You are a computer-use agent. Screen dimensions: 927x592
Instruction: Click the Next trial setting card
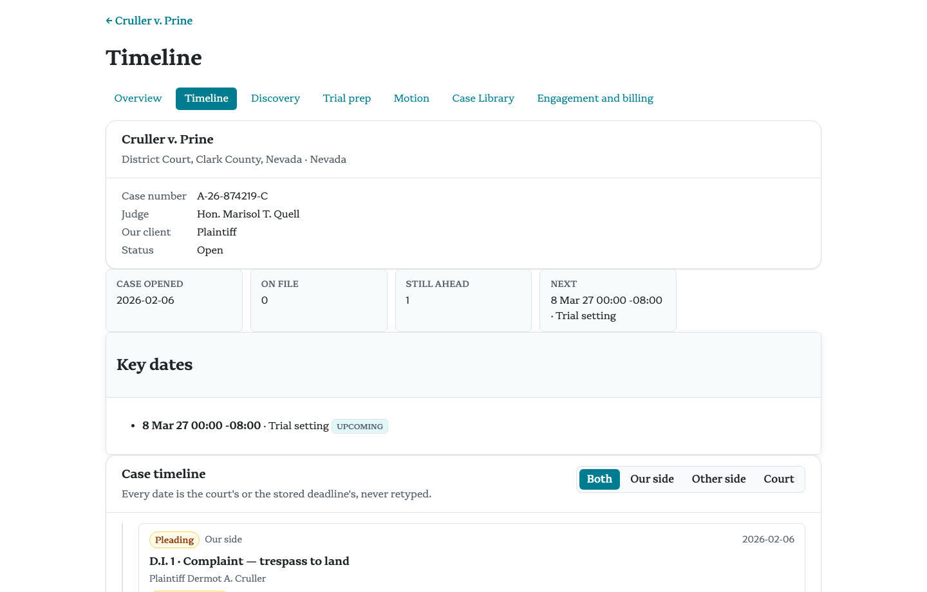click(608, 301)
